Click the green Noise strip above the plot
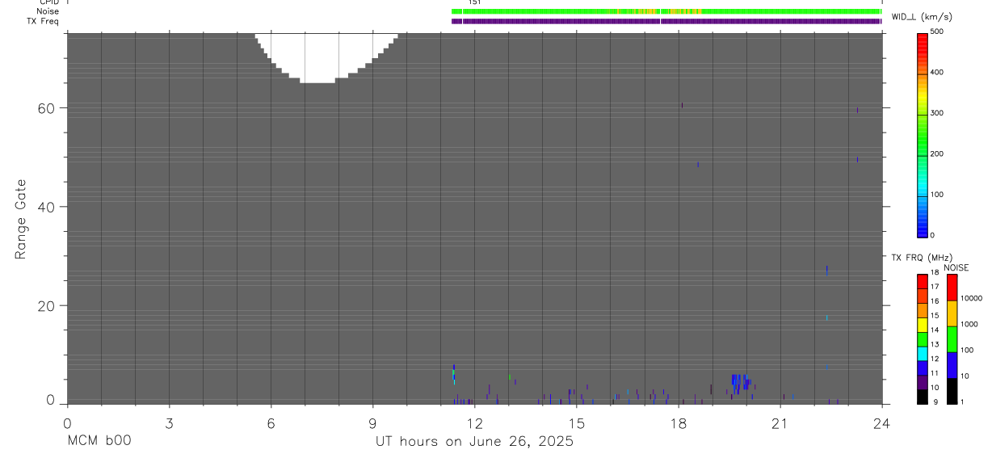This screenshot has width=992, height=458. tap(666, 11)
